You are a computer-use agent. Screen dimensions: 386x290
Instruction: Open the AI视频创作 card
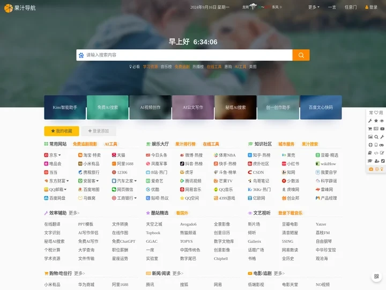[150, 107]
